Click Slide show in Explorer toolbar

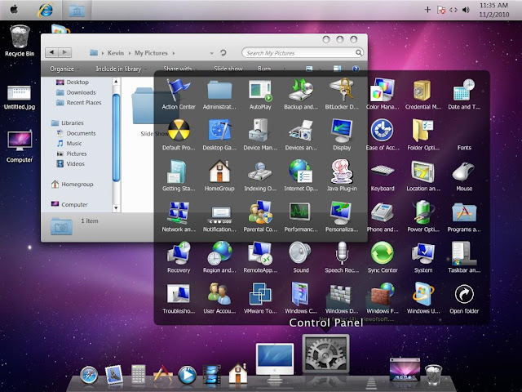[x=228, y=69]
